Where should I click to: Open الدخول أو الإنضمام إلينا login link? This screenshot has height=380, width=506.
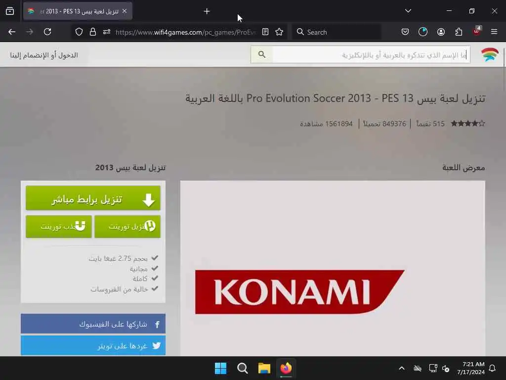pos(44,55)
